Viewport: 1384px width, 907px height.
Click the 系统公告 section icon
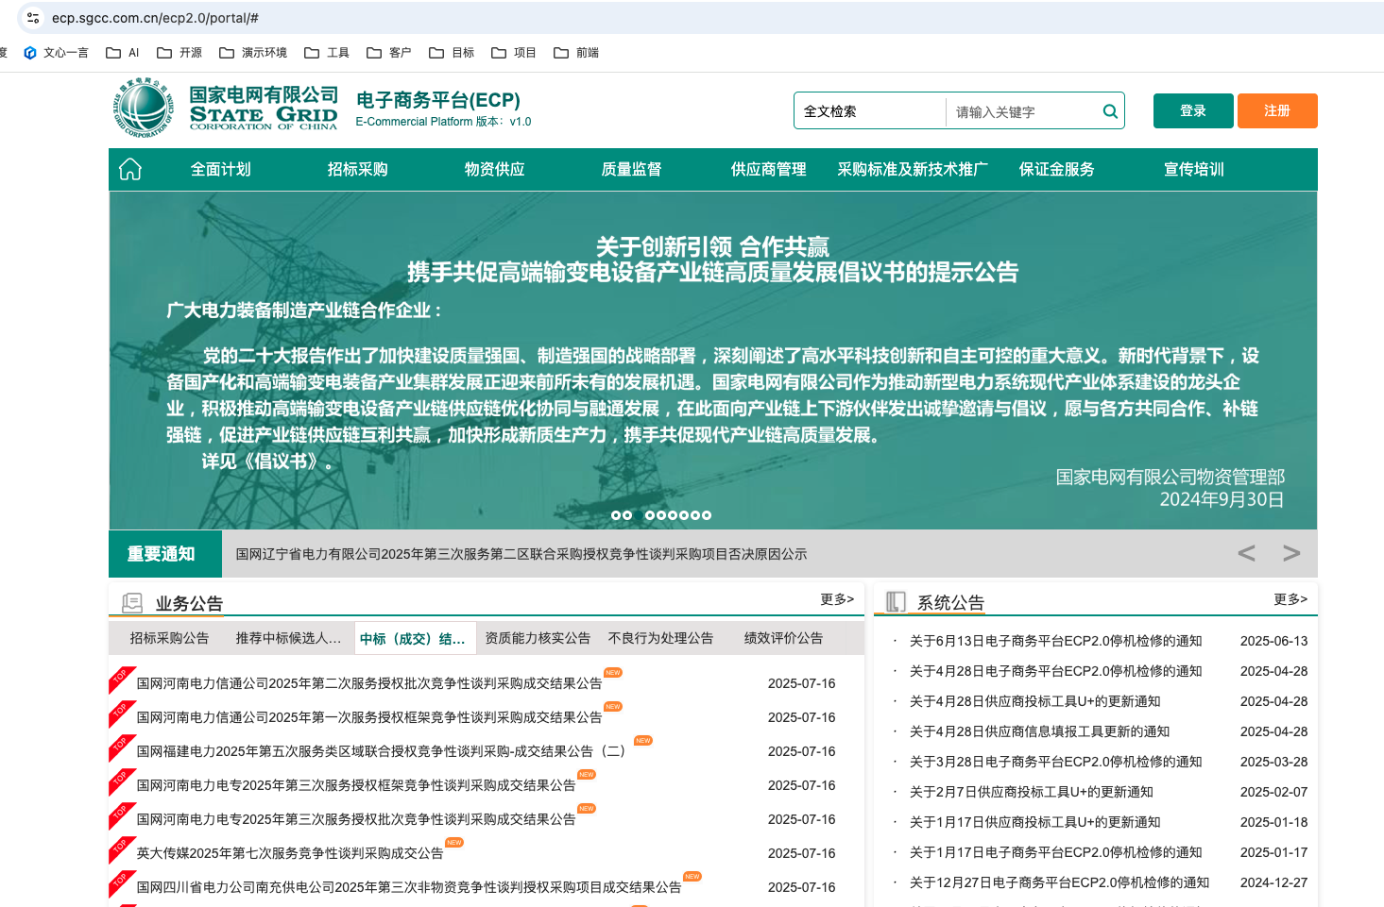pos(896,602)
